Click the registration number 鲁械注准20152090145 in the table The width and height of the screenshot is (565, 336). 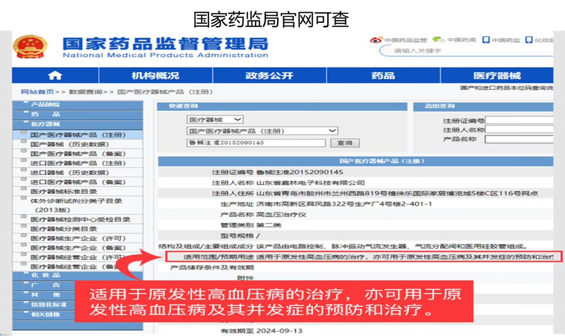click(299, 172)
